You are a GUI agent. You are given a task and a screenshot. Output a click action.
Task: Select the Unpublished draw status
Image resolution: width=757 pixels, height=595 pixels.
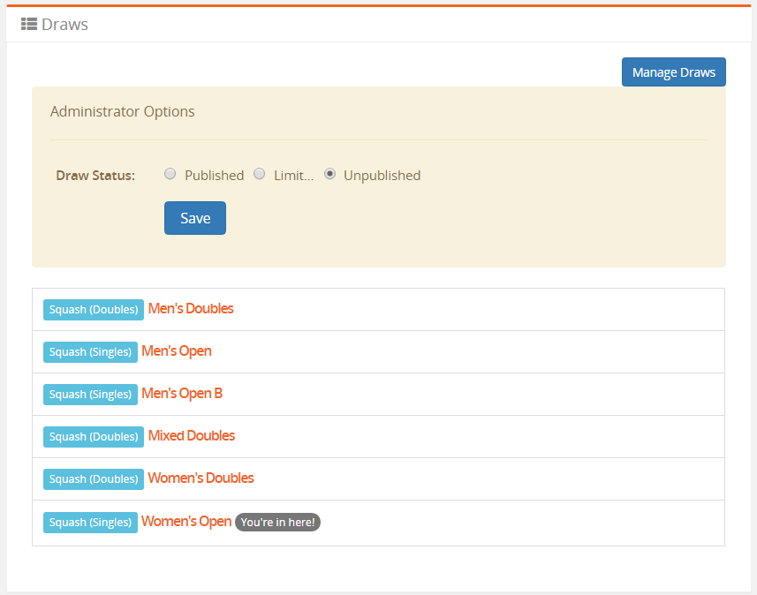[x=329, y=174]
